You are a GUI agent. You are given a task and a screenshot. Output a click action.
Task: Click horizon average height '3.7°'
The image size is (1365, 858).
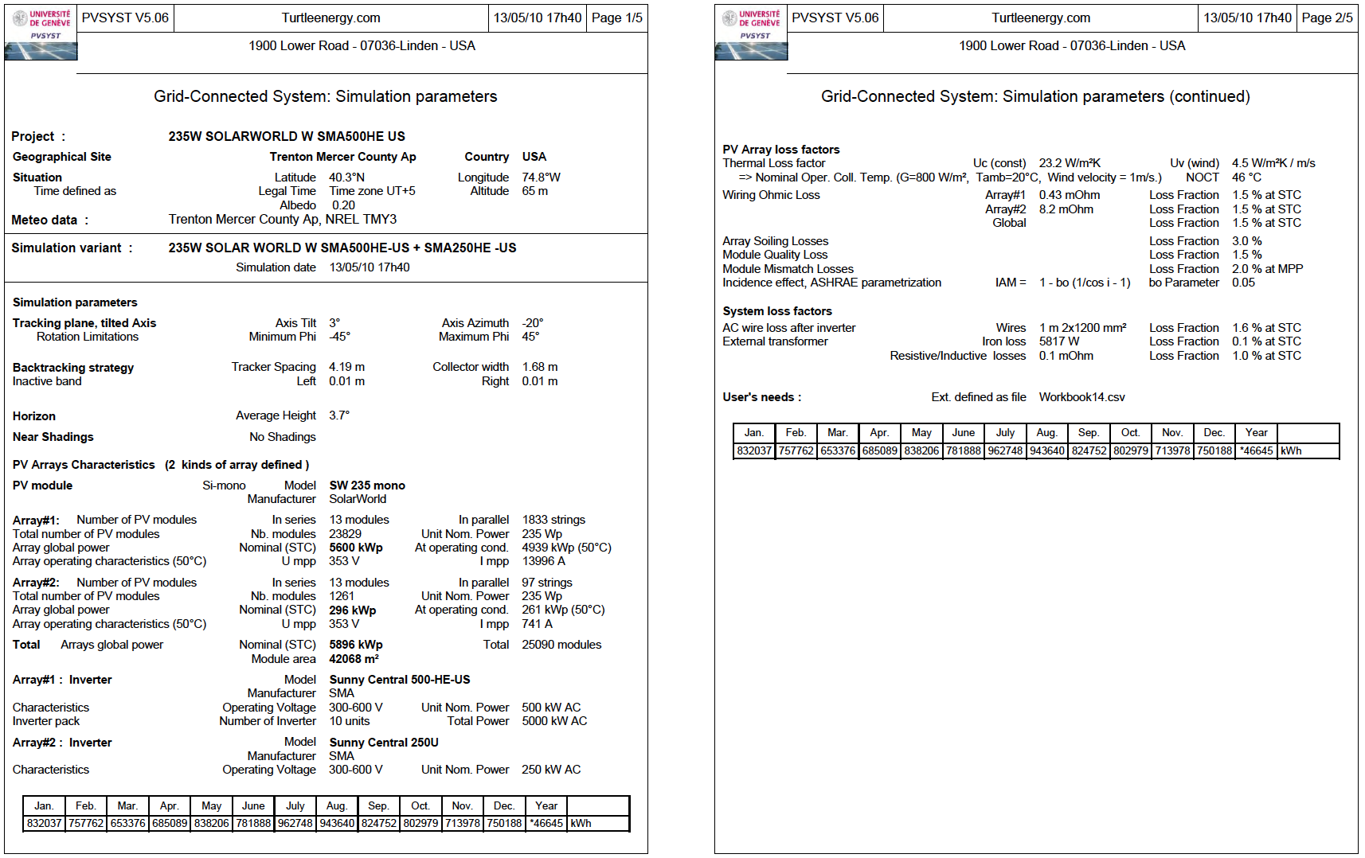(x=339, y=415)
